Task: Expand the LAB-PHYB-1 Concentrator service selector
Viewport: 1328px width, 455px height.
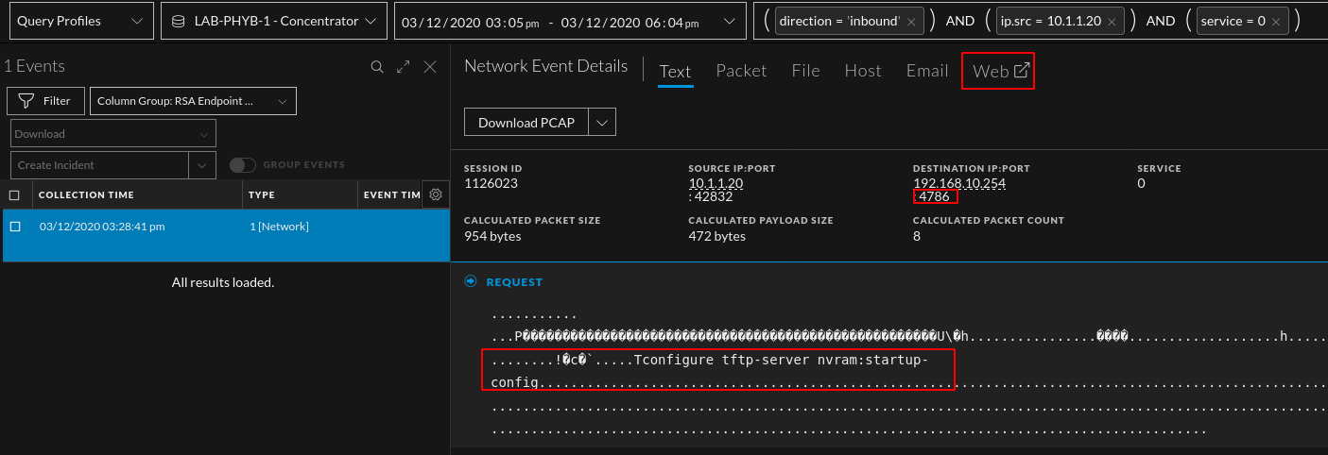Action: [x=274, y=21]
